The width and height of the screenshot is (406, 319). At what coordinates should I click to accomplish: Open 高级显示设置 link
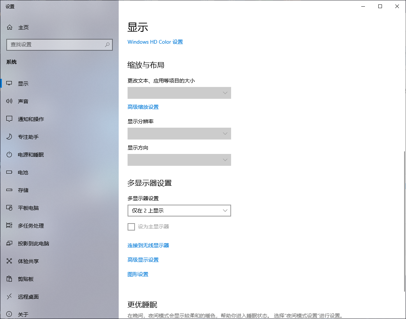click(x=143, y=260)
